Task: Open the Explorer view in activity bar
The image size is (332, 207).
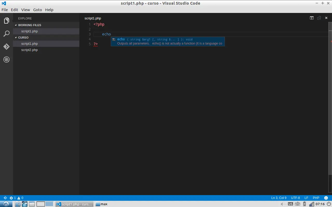Action: (6, 21)
